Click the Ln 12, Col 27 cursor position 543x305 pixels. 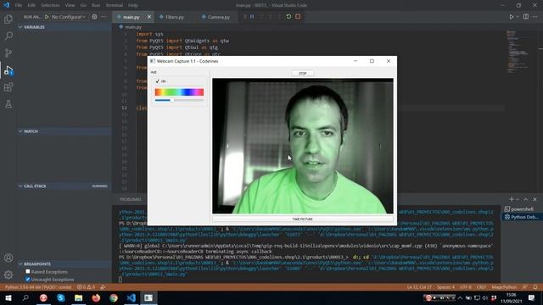point(419,287)
